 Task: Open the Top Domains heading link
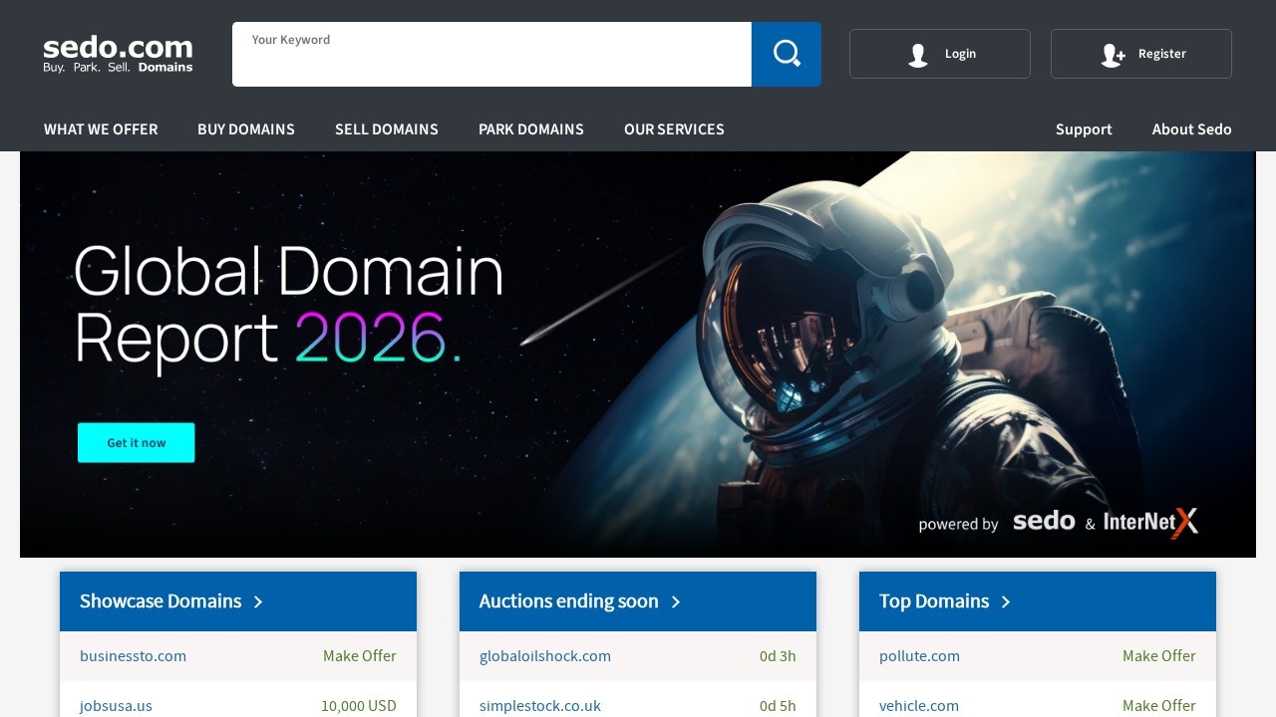point(934,601)
